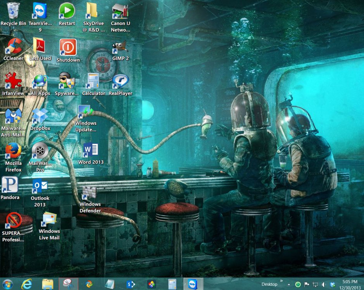The height and width of the screenshot is (290, 364).
Task: Open File Explorer from the taskbar
Action: click(48, 284)
